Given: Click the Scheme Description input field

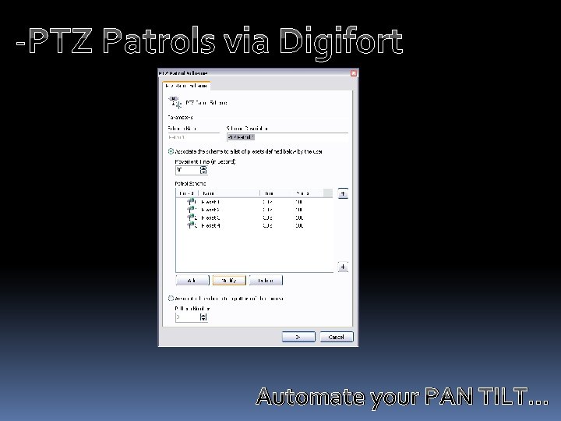Looking at the screenshot, I should pos(287,137).
